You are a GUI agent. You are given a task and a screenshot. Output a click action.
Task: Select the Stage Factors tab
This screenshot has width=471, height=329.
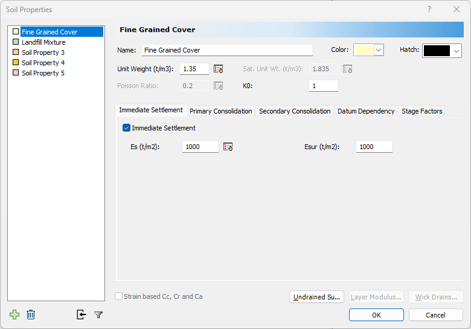[x=421, y=111]
